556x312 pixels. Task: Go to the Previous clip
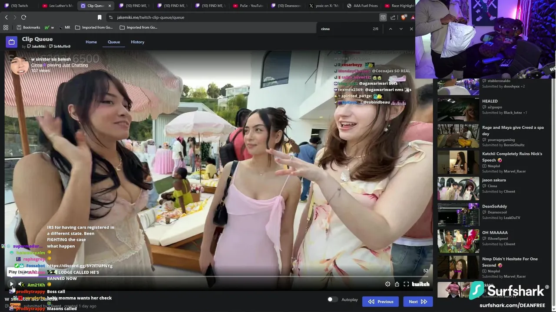[x=381, y=302]
